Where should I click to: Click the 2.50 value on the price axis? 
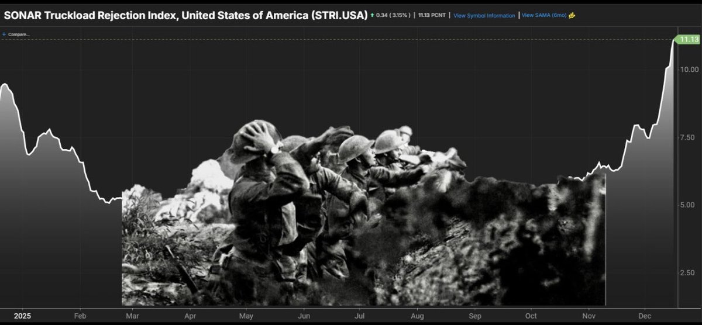[689, 273]
